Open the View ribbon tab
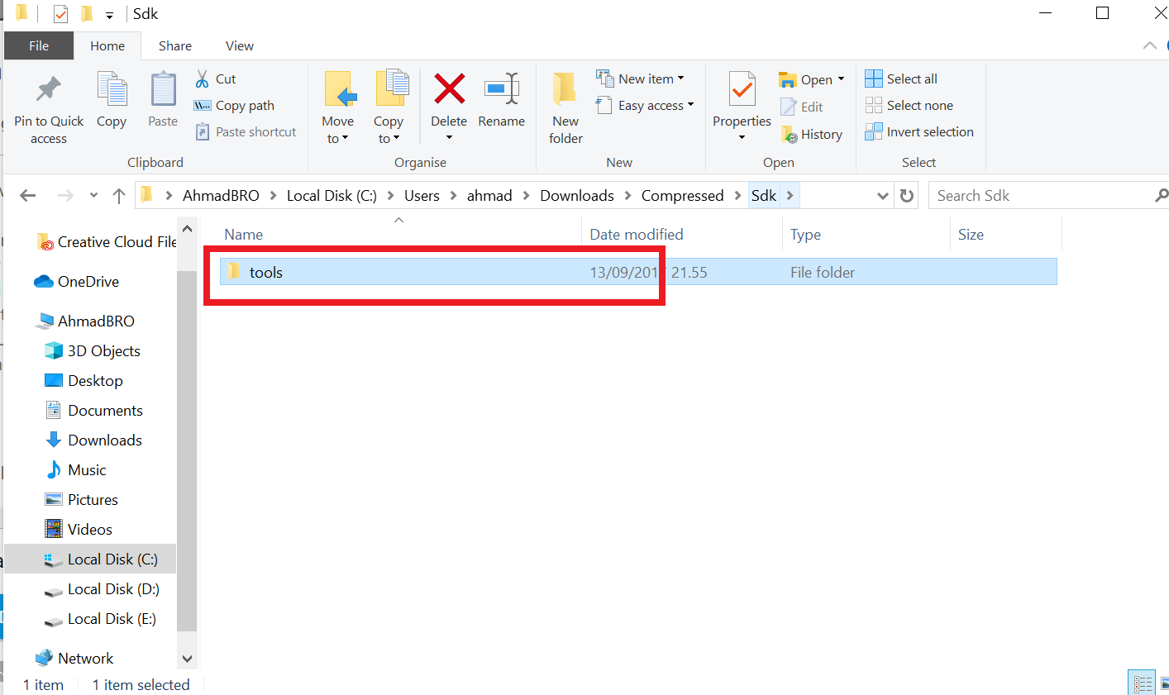This screenshot has width=1169, height=695. (x=239, y=46)
